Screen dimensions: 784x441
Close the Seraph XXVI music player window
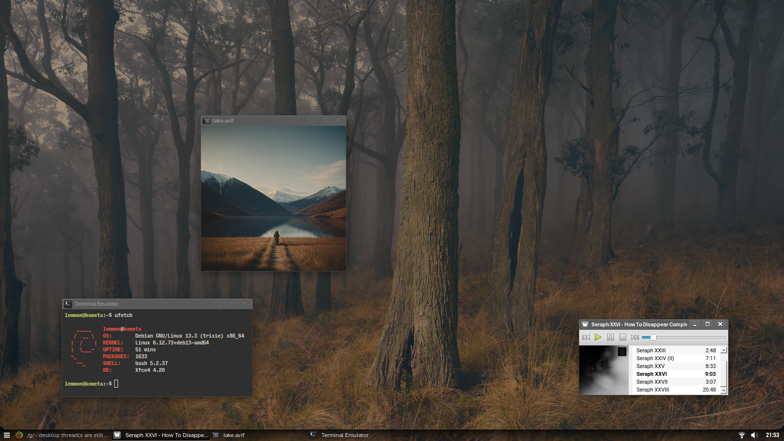pyautogui.click(x=720, y=324)
